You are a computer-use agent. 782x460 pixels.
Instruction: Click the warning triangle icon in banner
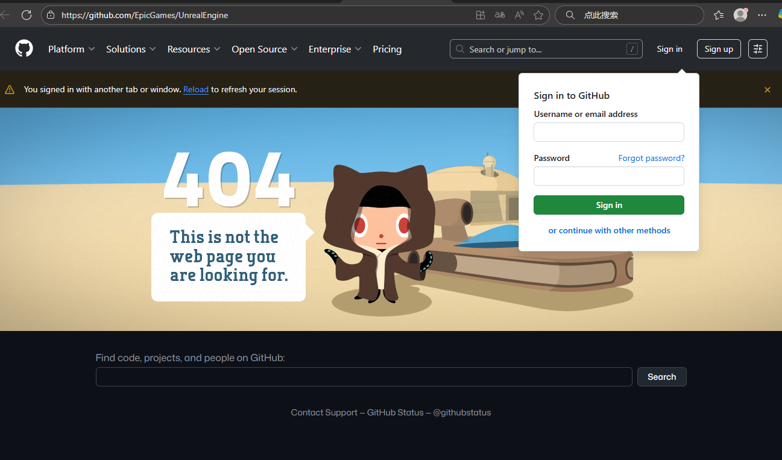click(10, 90)
